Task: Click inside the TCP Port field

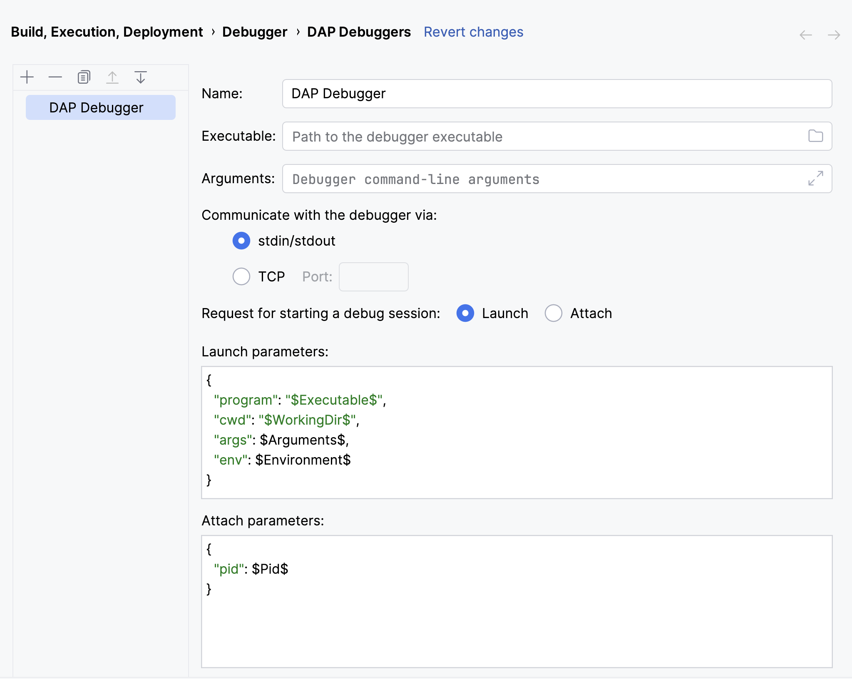Action: point(373,276)
